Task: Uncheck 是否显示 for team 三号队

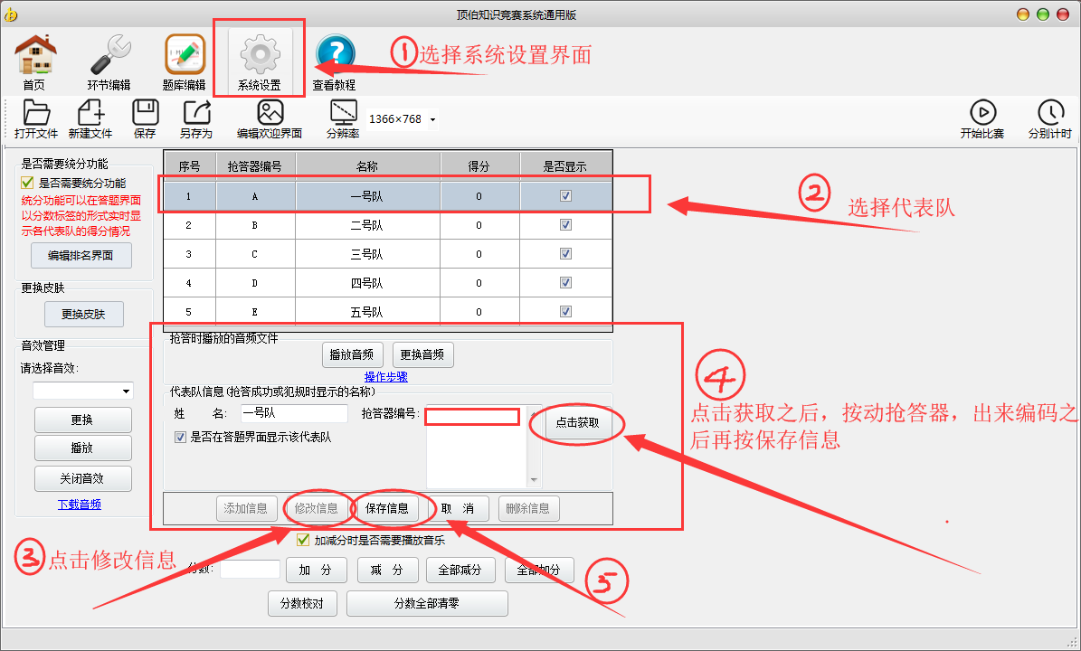Action: (565, 255)
